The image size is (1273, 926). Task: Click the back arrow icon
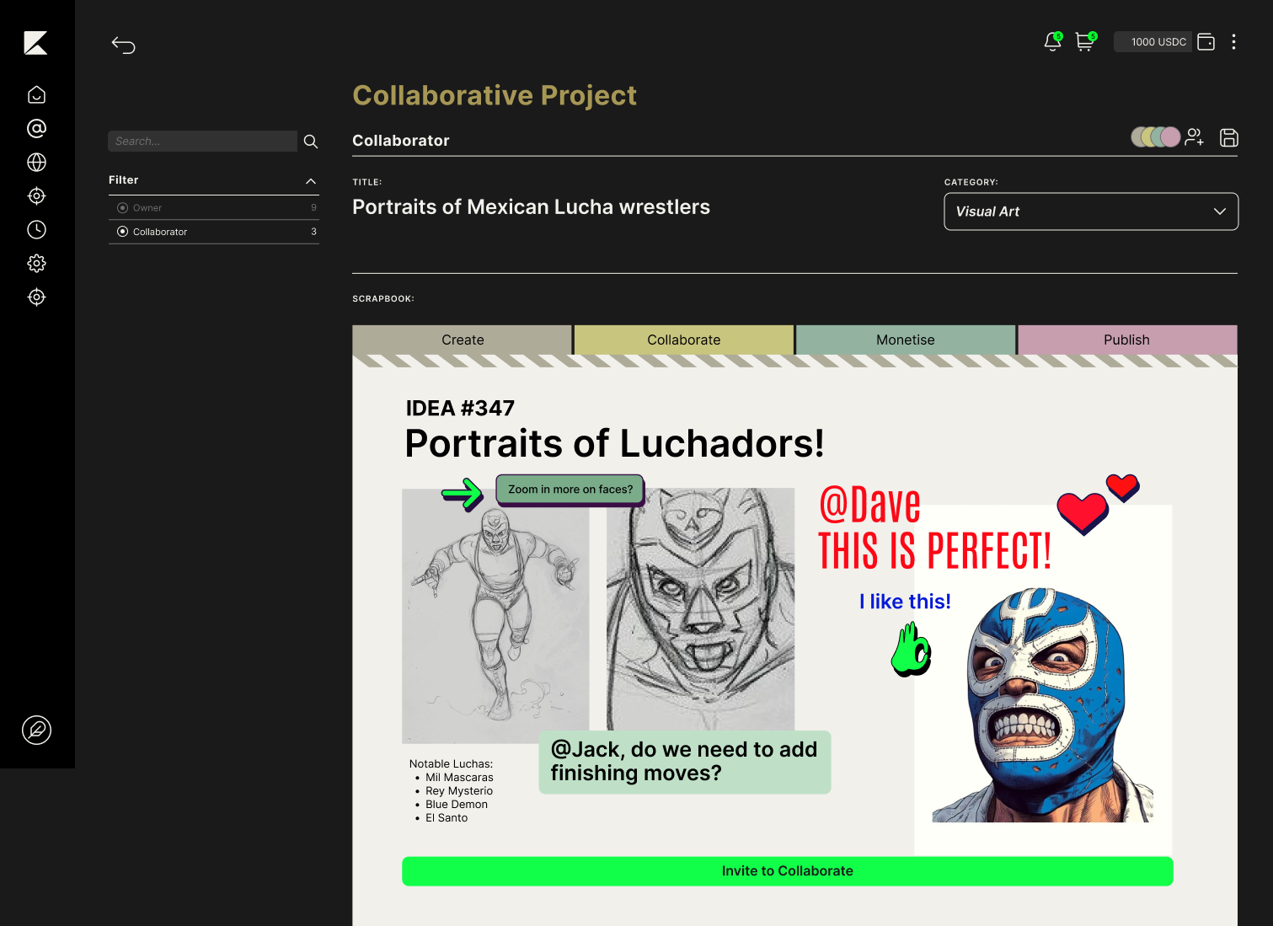(x=123, y=45)
